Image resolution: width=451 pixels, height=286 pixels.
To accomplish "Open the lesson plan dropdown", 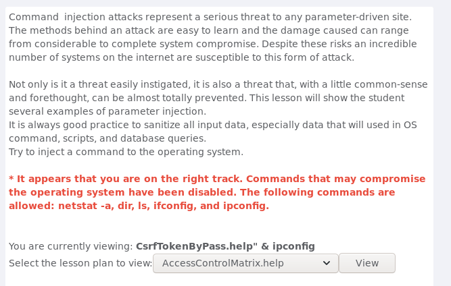I will 245,263.
